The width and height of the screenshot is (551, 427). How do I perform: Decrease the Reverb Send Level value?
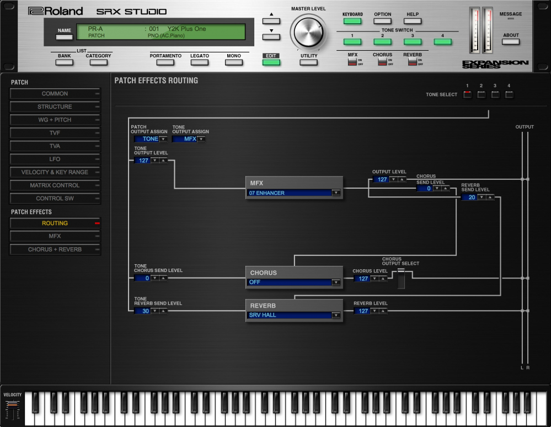pos(482,198)
